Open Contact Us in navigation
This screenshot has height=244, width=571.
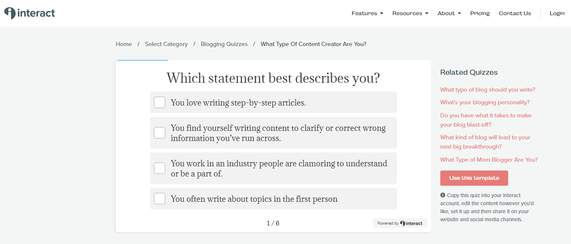pos(515,13)
